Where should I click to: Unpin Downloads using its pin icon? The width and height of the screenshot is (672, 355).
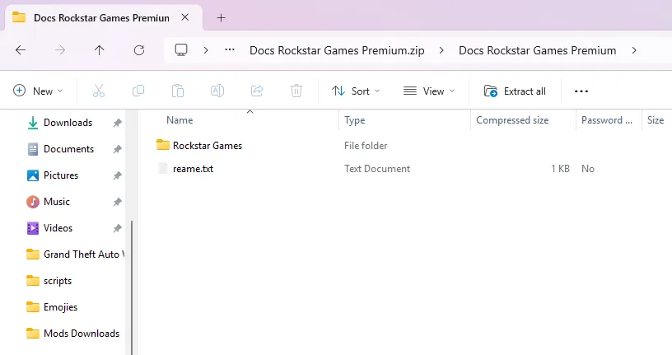pyautogui.click(x=117, y=123)
